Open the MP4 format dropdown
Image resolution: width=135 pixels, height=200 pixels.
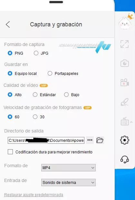point(68,168)
